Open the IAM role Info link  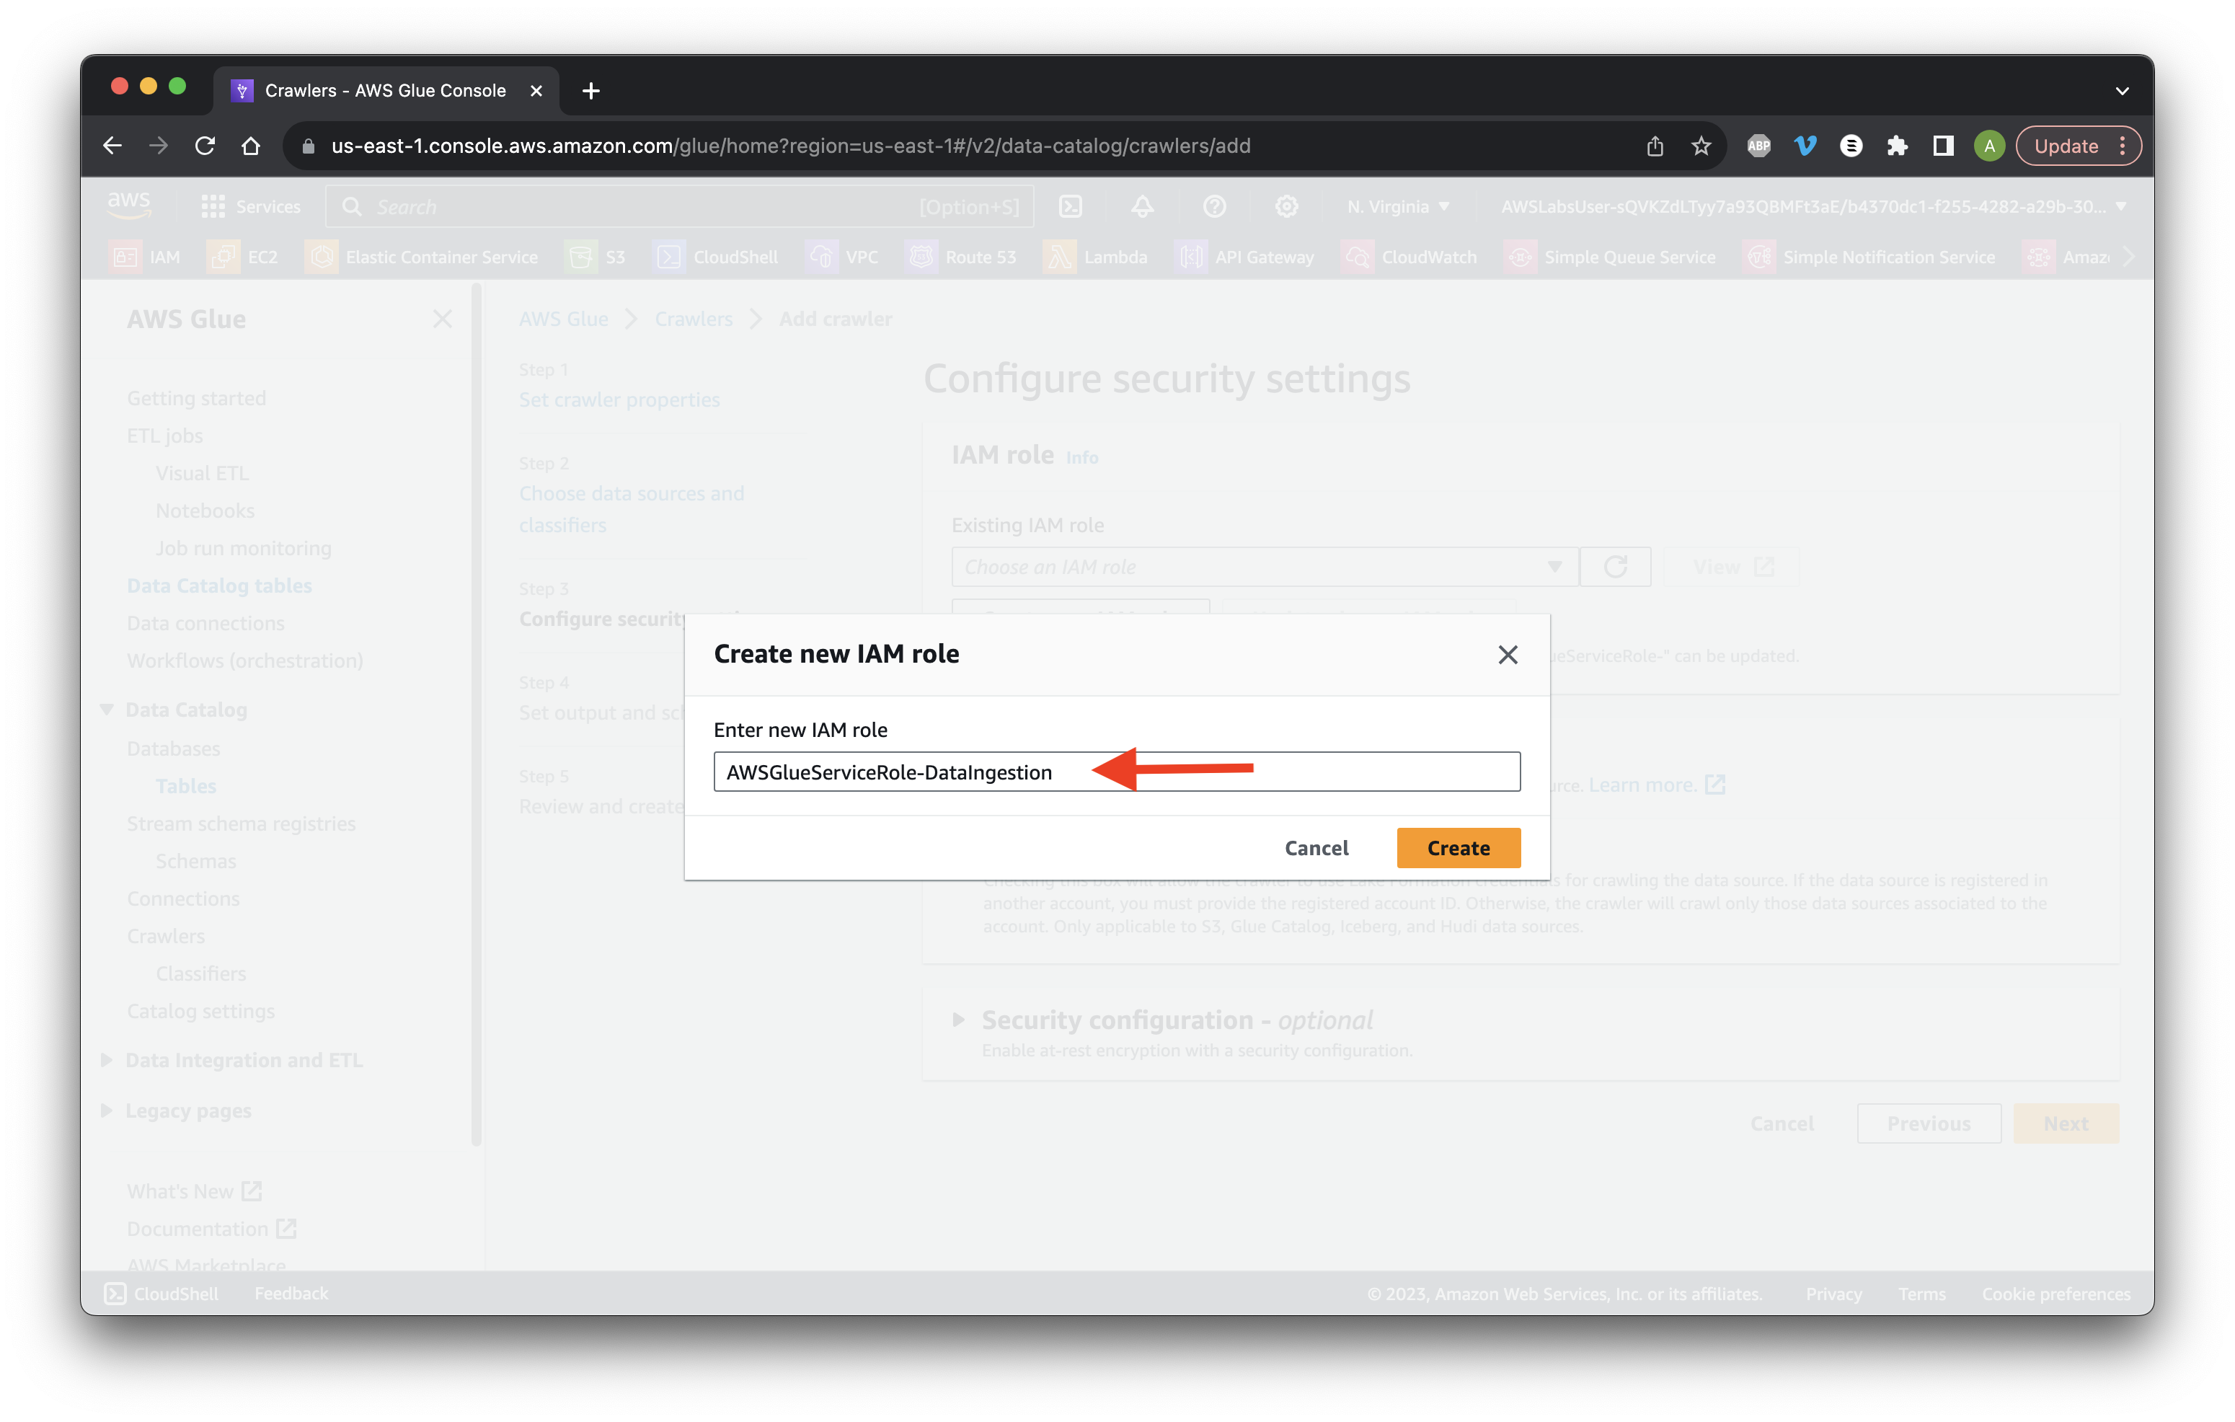(x=1081, y=456)
